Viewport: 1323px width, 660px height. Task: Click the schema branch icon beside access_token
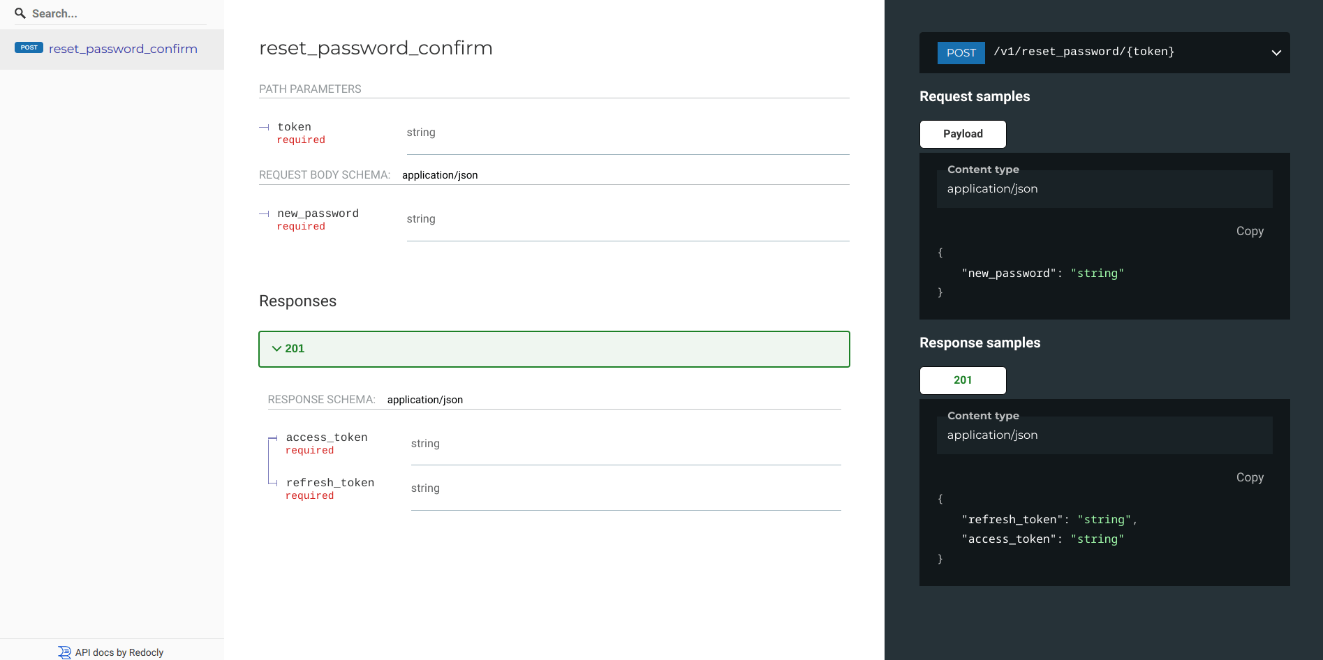(x=272, y=438)
